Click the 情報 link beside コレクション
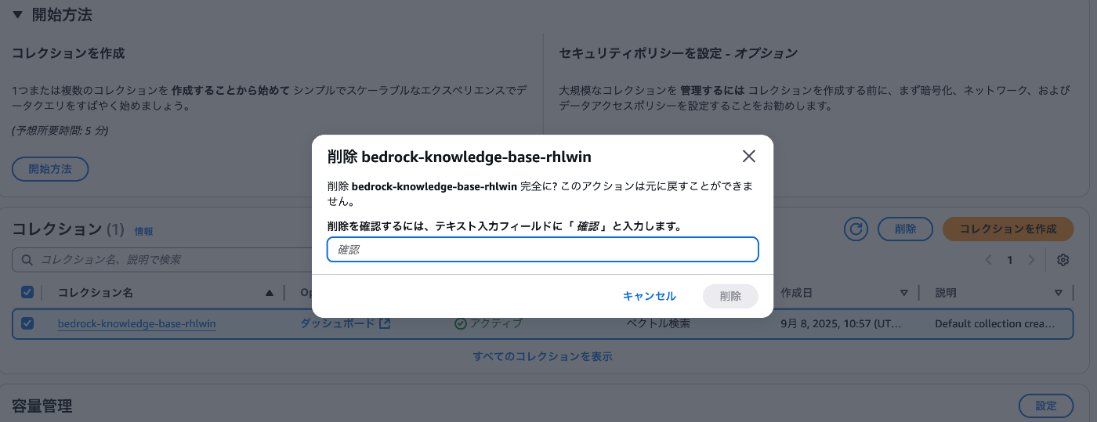Image resolution: width=1097 pixels, height=422 pixels. click(144, 232)
